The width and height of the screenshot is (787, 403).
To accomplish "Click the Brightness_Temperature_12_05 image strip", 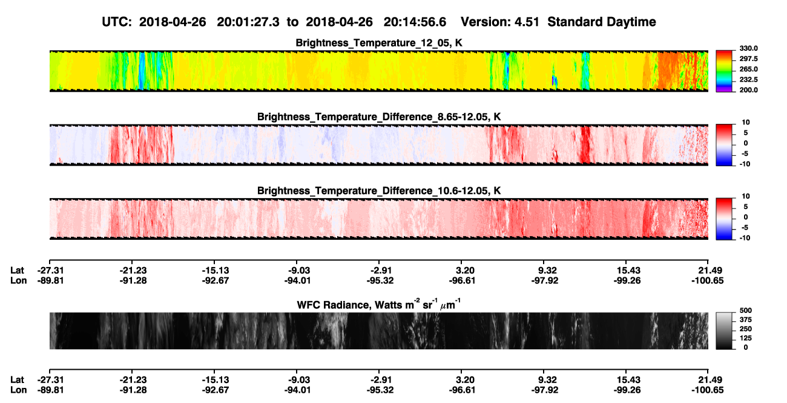I will pyautogui.click(x=378, y=71).
